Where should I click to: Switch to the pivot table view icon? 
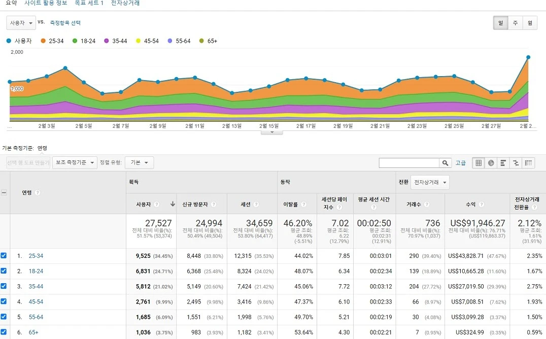pyautogui.click(x=528, y=163)
